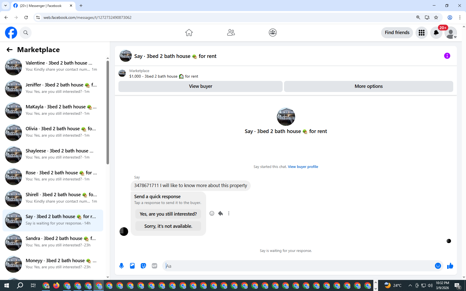Open the Notifications bell
This screenshot has width=466, height=291.
[436, 33]
